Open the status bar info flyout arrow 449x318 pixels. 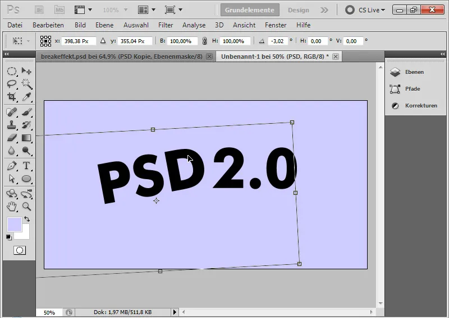(175, 312)
